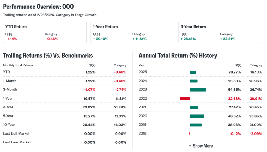
Task: Click the 2024 green return bar
Action: (x=193, y=81)
